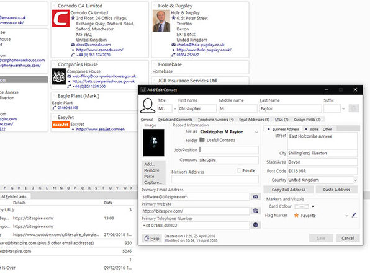Select the JCB Insurance Services Ltd card
This screenshot has height=277, width=370.
(200, 81)
